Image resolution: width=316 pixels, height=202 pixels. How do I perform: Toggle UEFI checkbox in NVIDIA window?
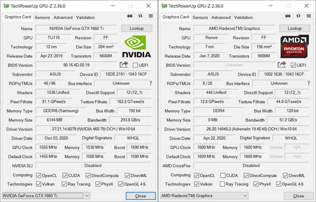pos(135,65)
